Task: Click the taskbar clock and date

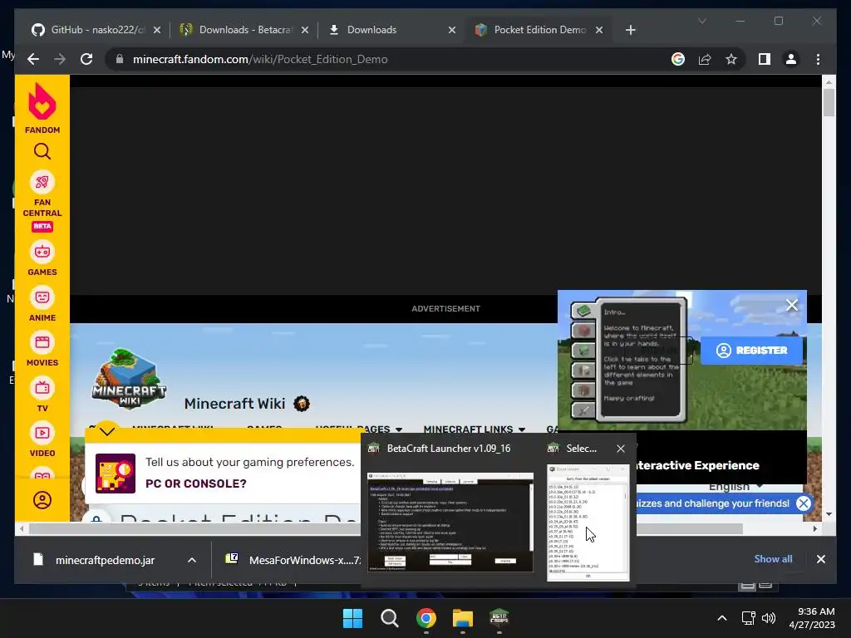Action: pyautogui.click(x=811, y=618)
